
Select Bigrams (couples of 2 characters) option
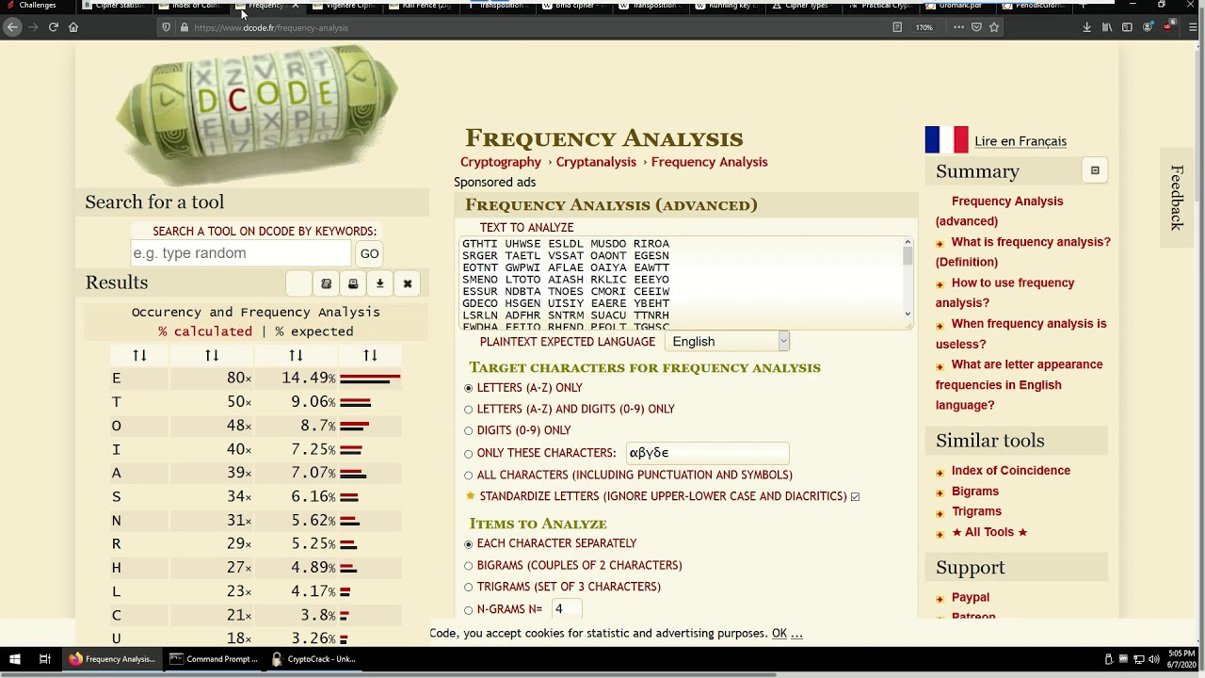tap(468, 566)
